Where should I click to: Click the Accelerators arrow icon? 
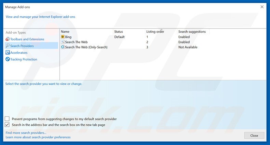[x=8, y=53]
